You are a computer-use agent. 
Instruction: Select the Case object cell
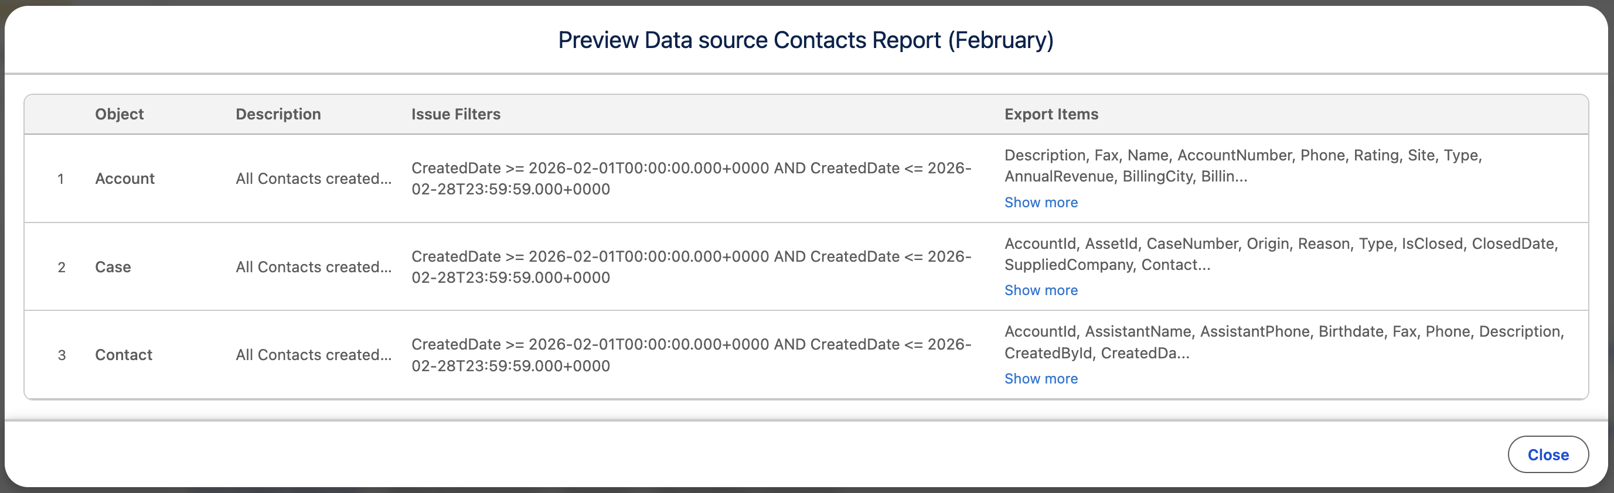pos(113,267)
